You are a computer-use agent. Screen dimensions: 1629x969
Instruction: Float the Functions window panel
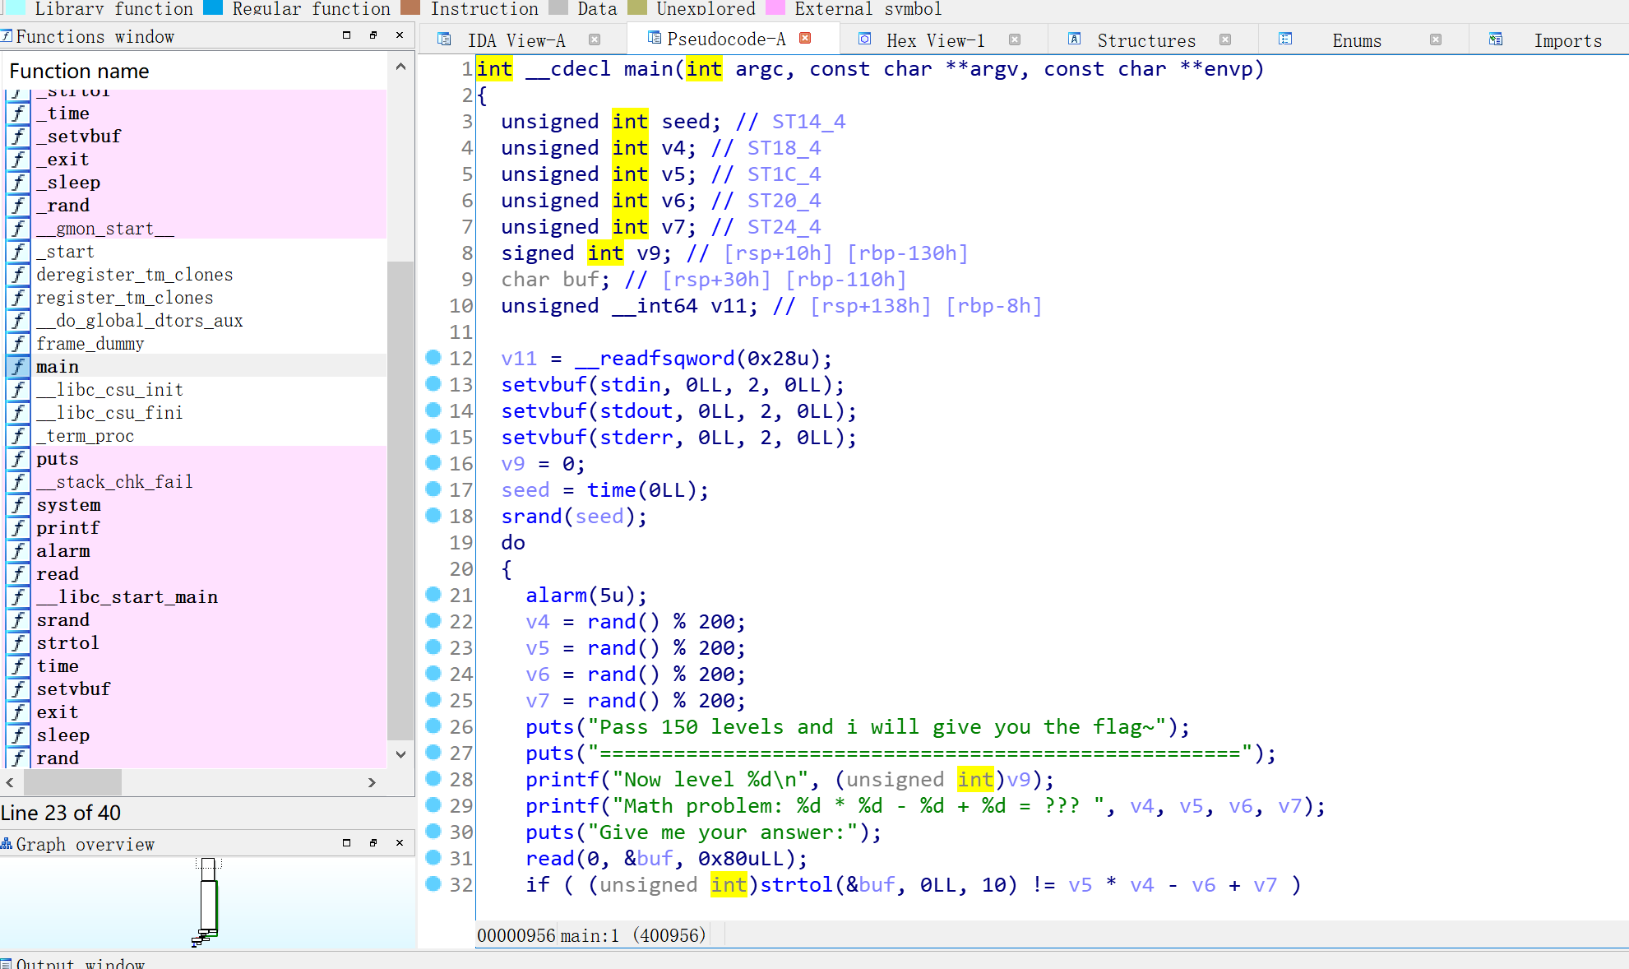pyautogui.click(x=373, y=35)
